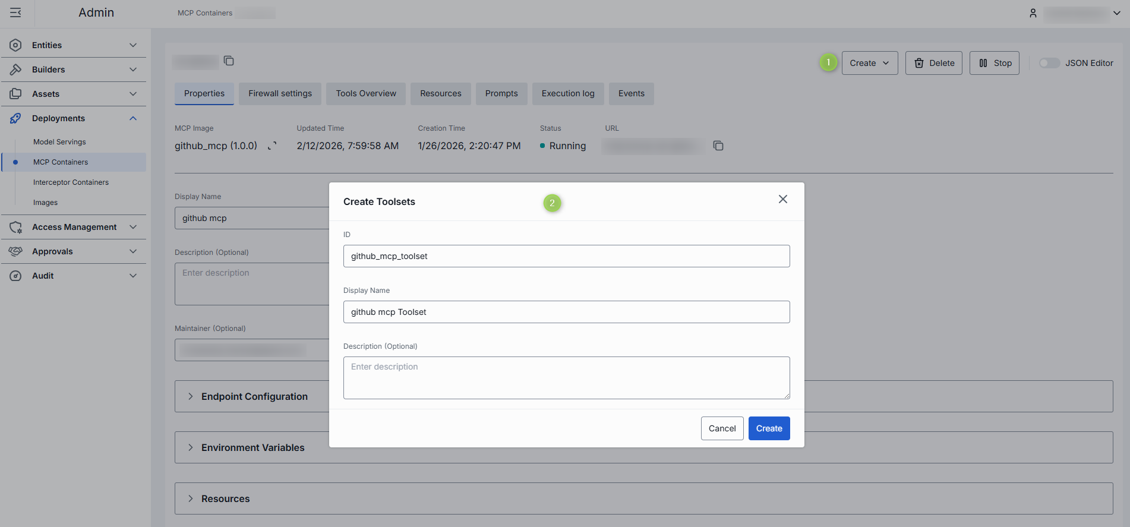Viewport: 1130px width, 527px height.
Task: Copy the container ID using copy icon
Action: (229, 61)
